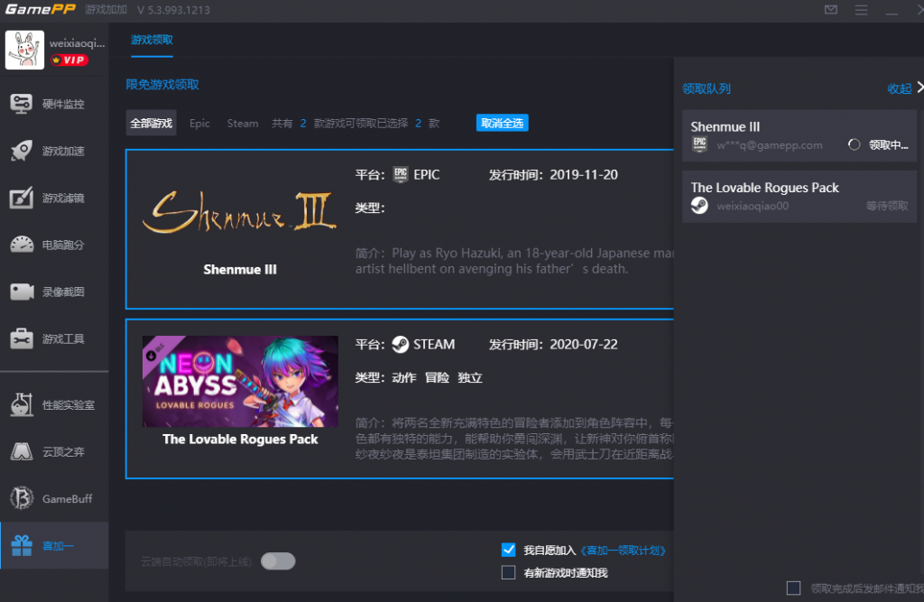The image size is (924, 602).
Task: Click the Steam platform icon on Lovable Rogues card
Action: [x=401, y=345]
